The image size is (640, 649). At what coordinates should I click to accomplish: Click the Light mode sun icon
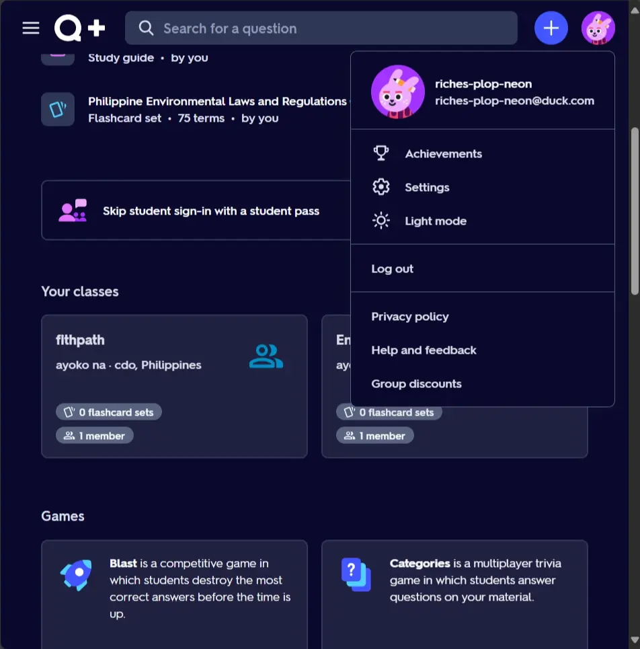pos(381,221)
